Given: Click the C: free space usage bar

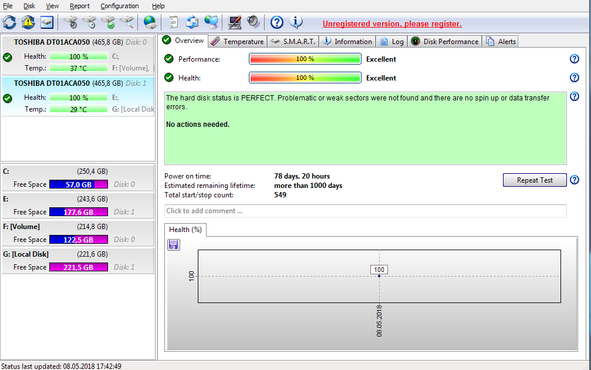Looking at the screenshot, I should [x=79, y=184].
